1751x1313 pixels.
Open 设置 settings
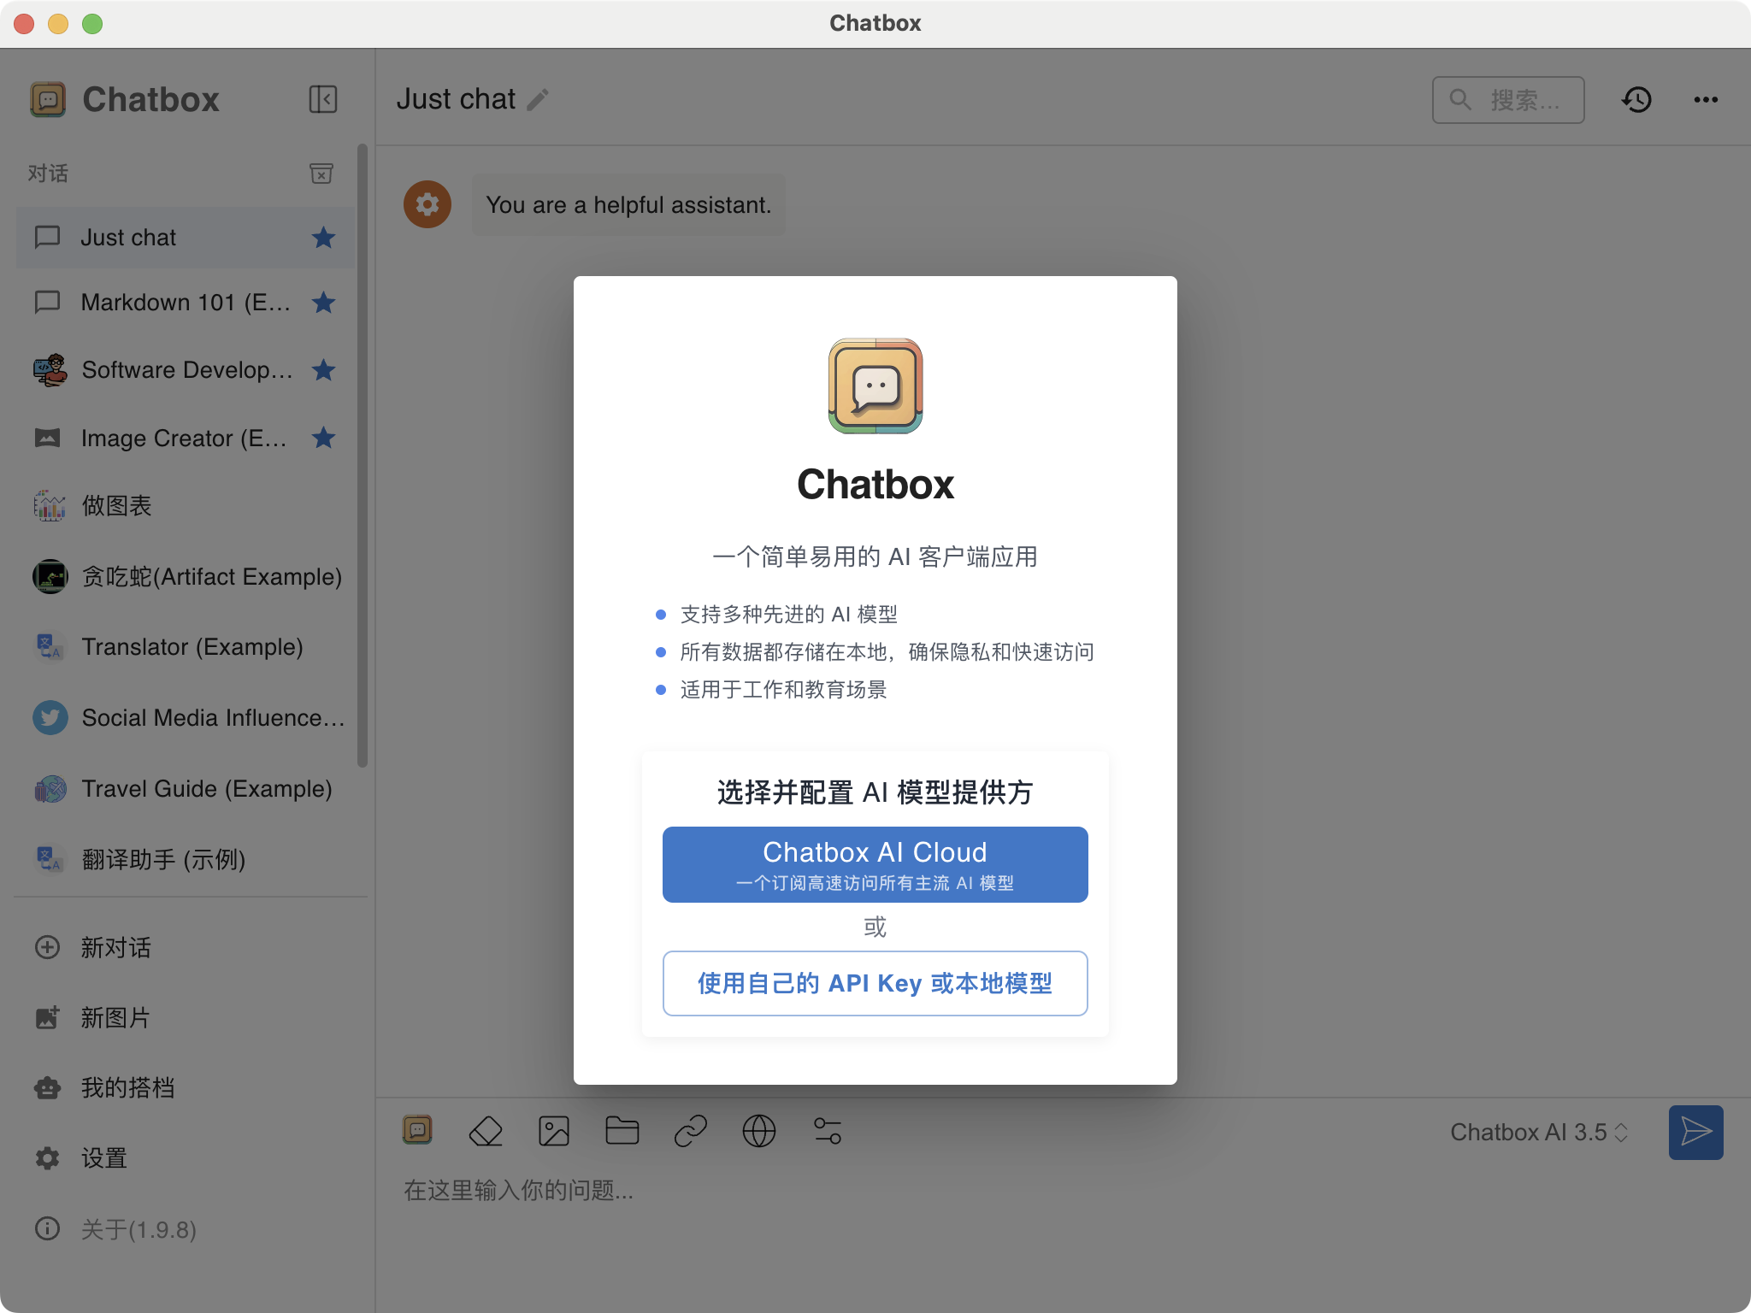coord(186,1158)
